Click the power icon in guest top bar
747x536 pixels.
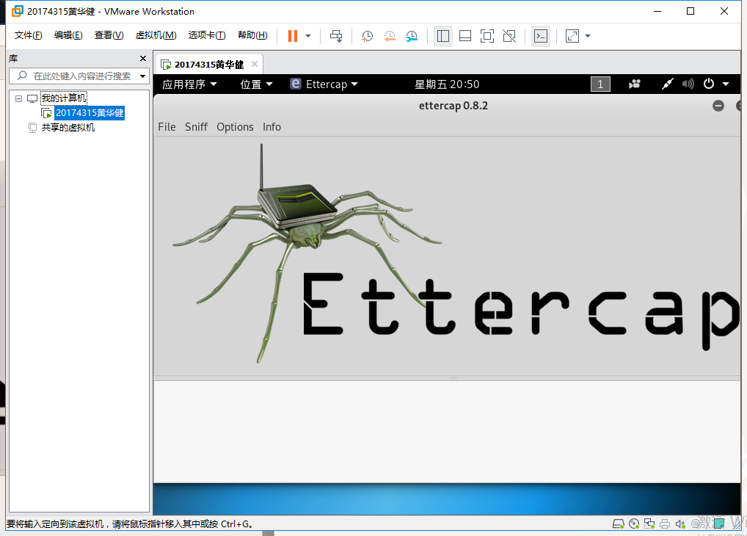click(x=709, y=84)
